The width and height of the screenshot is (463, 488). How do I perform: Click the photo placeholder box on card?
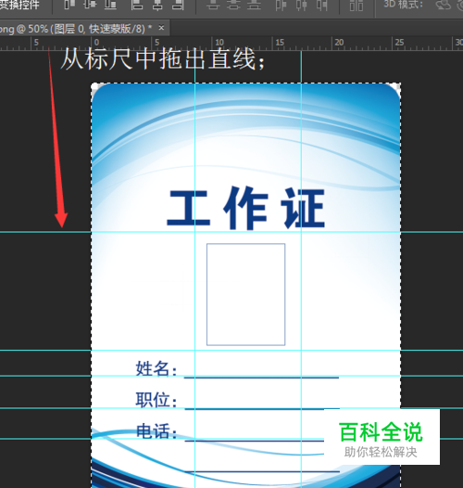pos(245,294)
